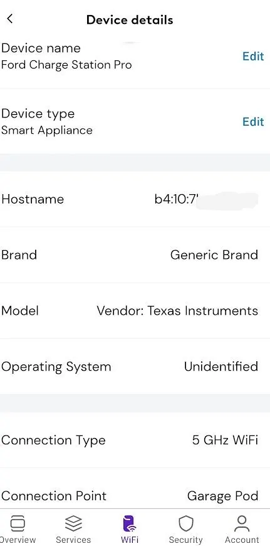Open the Overview tab icon
Viewport: 270px width, 546px height.
(18, 523)
